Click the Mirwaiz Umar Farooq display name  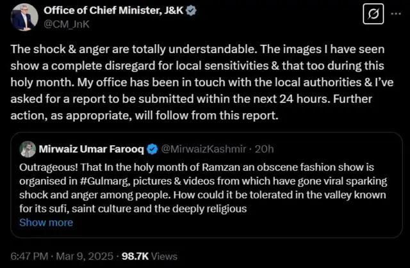(92, 150)
